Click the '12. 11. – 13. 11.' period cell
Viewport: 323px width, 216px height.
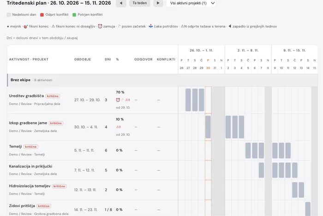[85, 190]
